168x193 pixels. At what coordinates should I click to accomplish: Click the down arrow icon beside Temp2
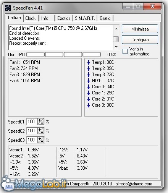tap(89, 68)
